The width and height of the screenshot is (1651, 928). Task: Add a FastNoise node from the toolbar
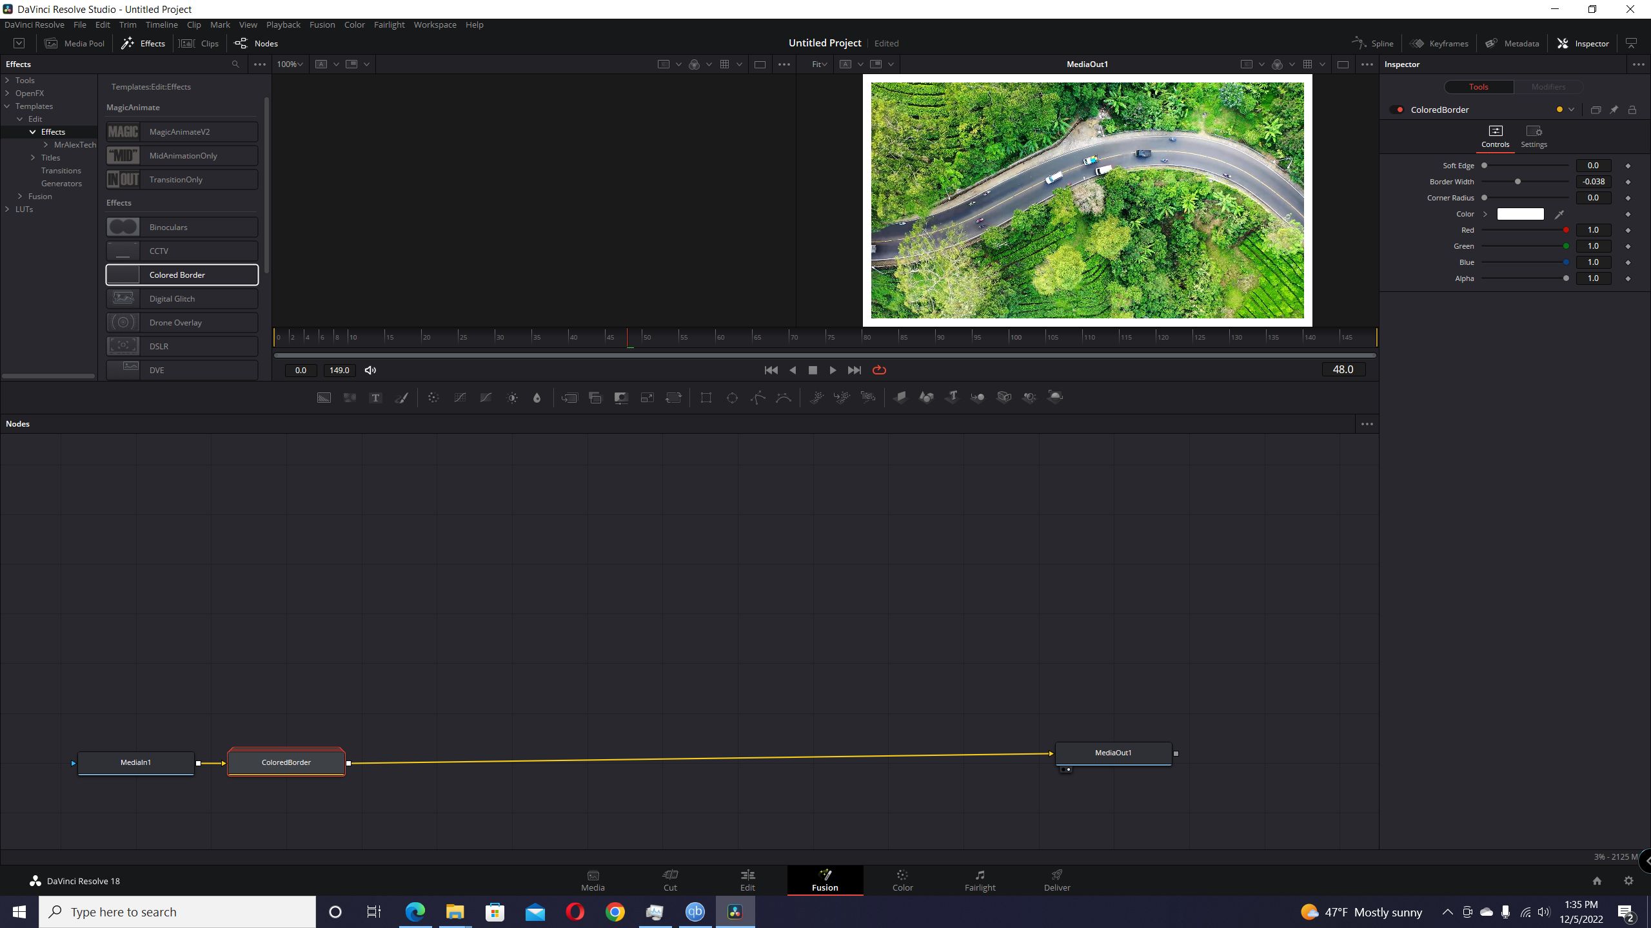click(350, 398)
